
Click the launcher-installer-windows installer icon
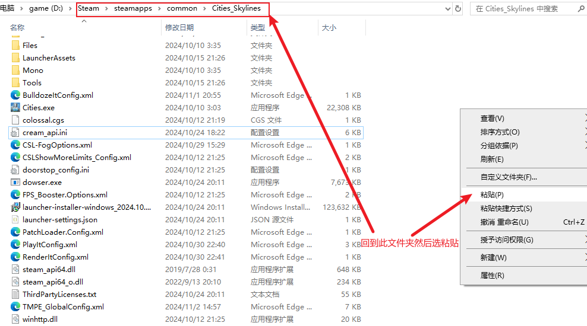[15, 207]
